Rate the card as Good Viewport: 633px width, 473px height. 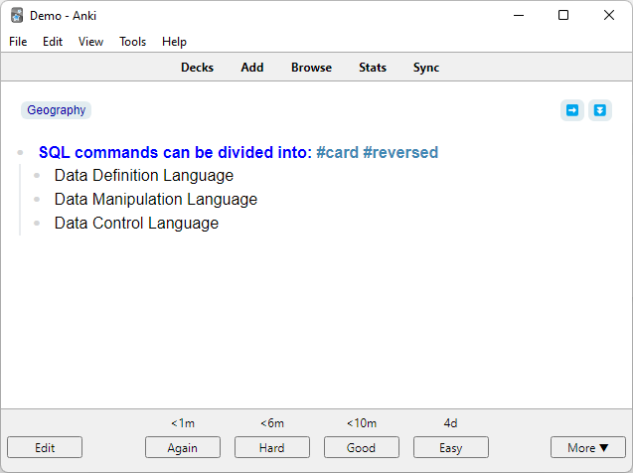coord(362,448)
